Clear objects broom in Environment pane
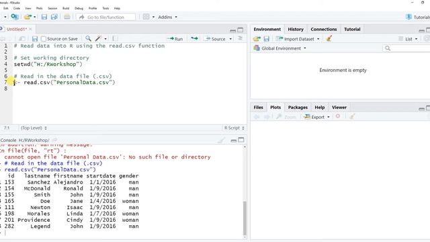This screenshot has width=430, height=242. (329, 39)
